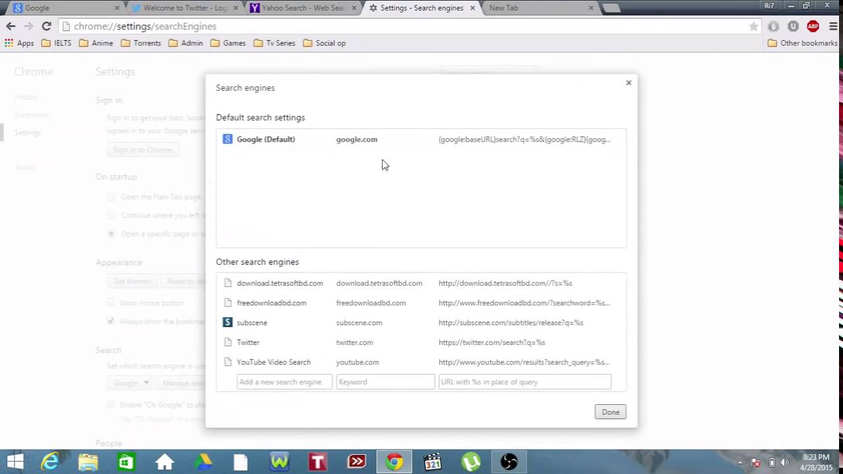This screenshot has width=843, height=474.
Task: Open the Media Player Classic 321 icon
Action: point(433,461)
